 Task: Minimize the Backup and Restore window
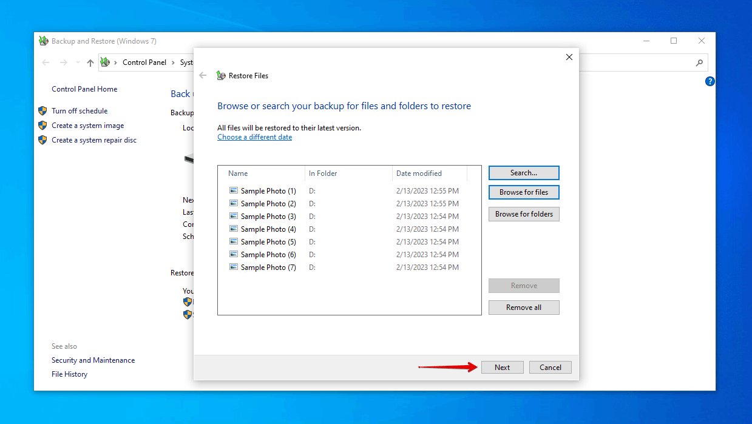click(646, 41)
